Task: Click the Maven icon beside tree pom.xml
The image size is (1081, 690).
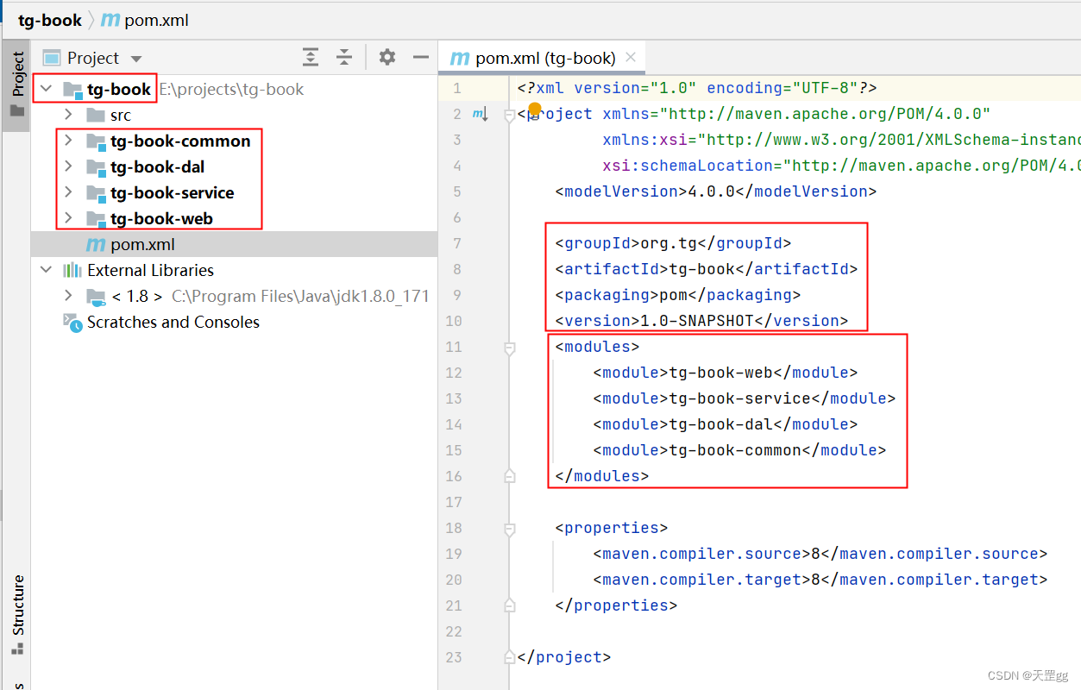Action: 96,244
